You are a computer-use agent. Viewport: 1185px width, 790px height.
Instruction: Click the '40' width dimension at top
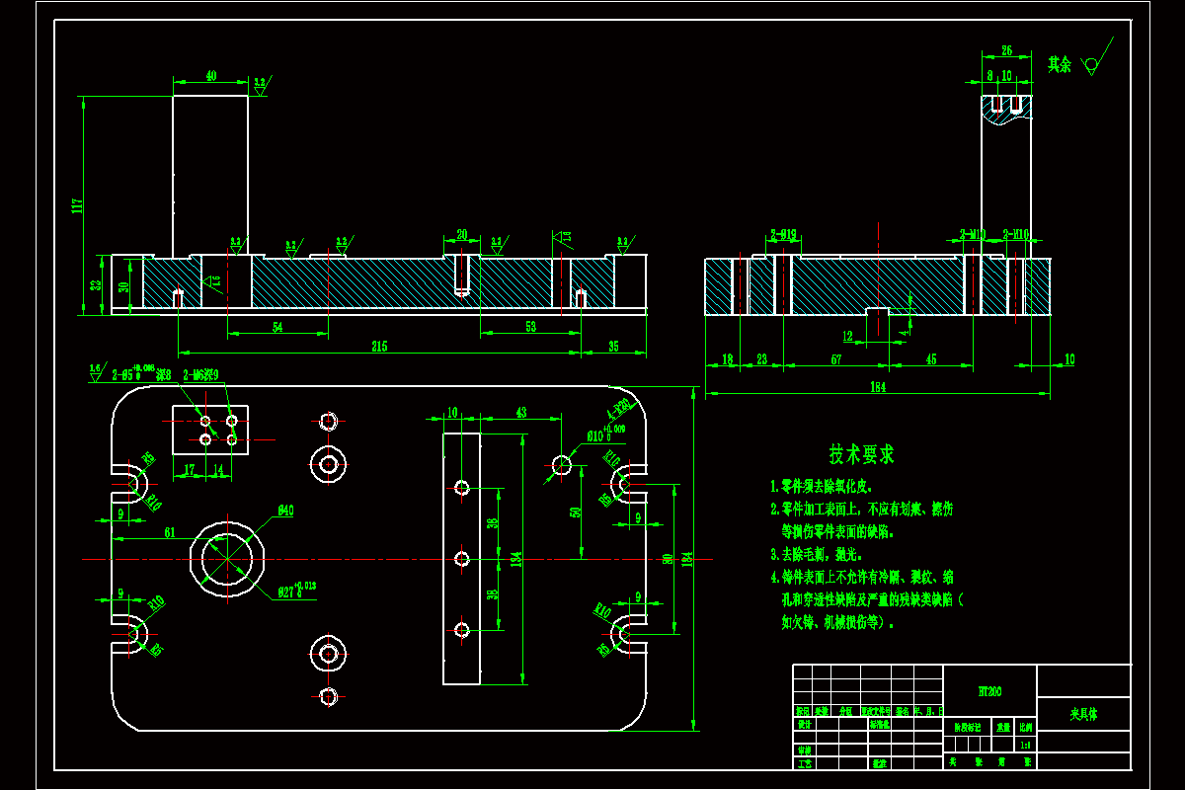pyautogui.click(x=210, y=75)
